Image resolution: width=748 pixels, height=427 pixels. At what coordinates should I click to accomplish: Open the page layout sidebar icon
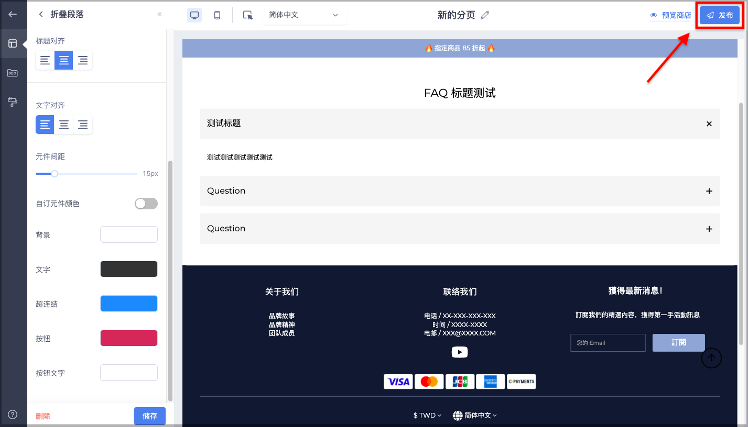pyautogui.click(x=13, y=43)
